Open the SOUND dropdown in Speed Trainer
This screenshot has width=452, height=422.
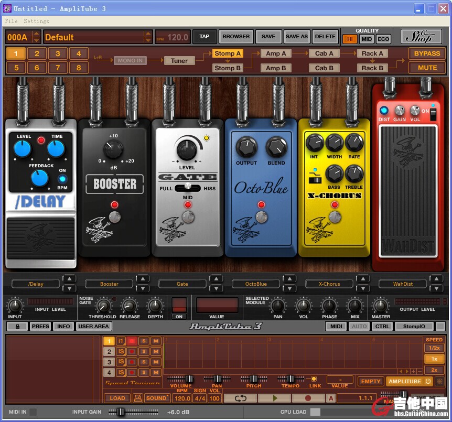[157, 398]
